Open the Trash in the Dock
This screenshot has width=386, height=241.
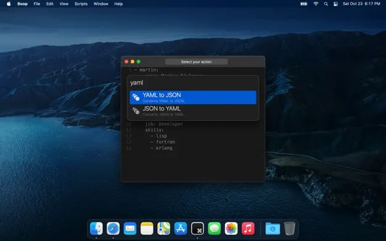[x=290, y=229]
